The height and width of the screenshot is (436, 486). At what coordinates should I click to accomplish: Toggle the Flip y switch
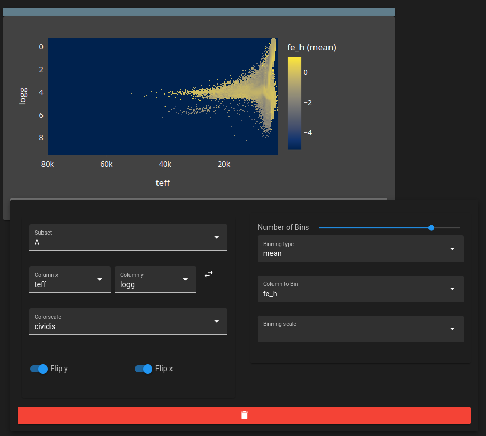point(39,369)
